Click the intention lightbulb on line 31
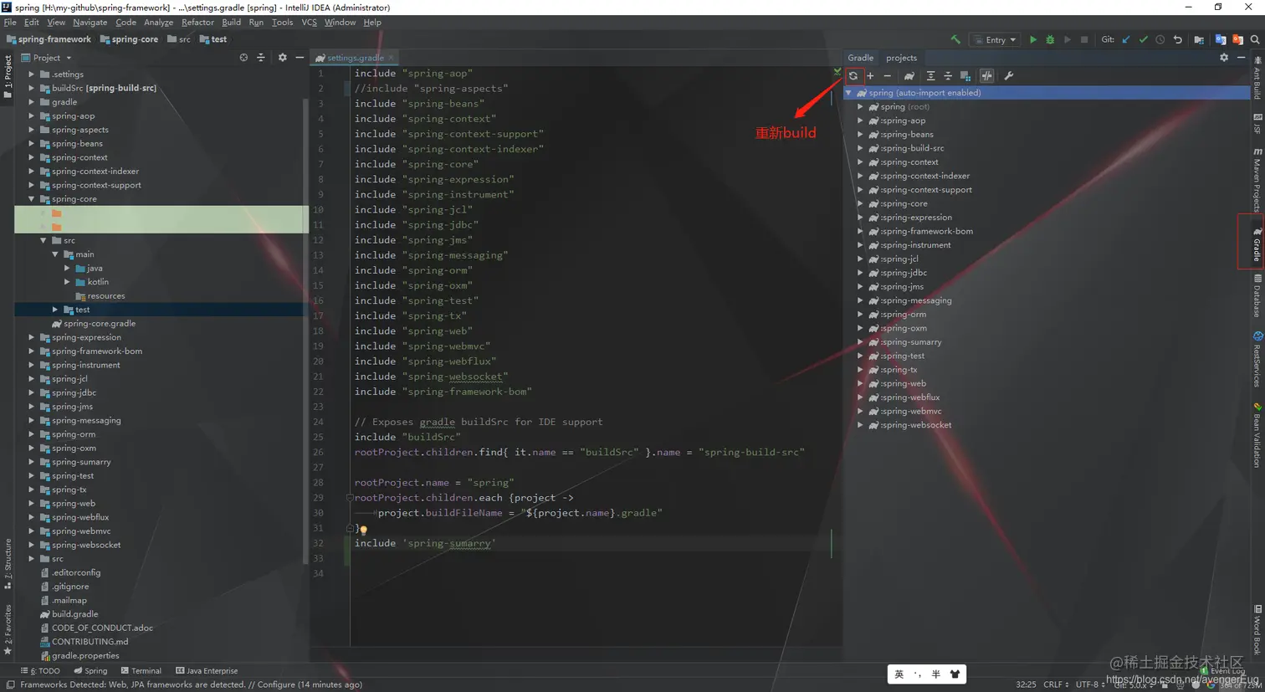 363,530
